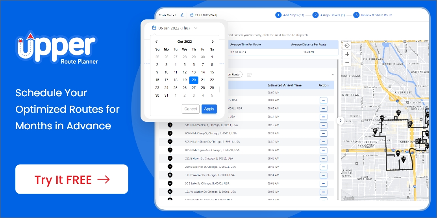The image size is (437, 218).
Task: Apply the selected calendar date
Action: [x=209, y=109]
